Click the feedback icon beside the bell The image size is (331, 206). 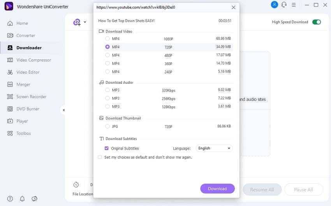(x=34, y=199)
